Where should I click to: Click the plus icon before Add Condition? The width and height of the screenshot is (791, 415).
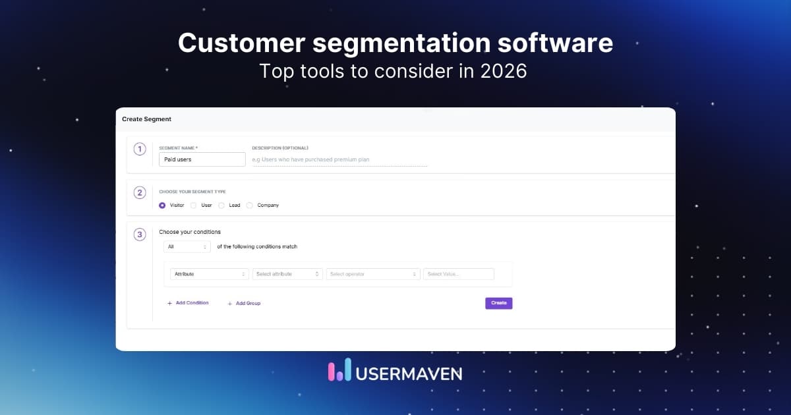point(169,303)
